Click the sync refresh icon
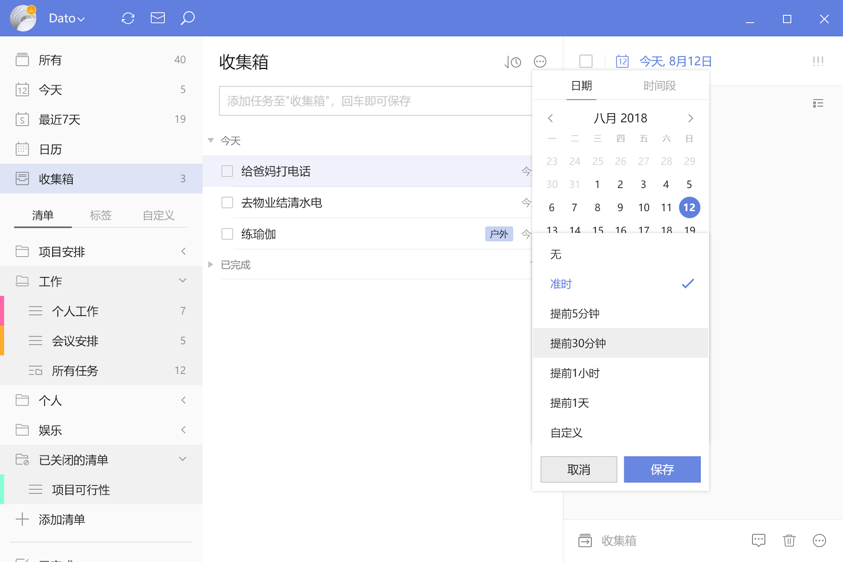843x562 pixels. point(128,18)
